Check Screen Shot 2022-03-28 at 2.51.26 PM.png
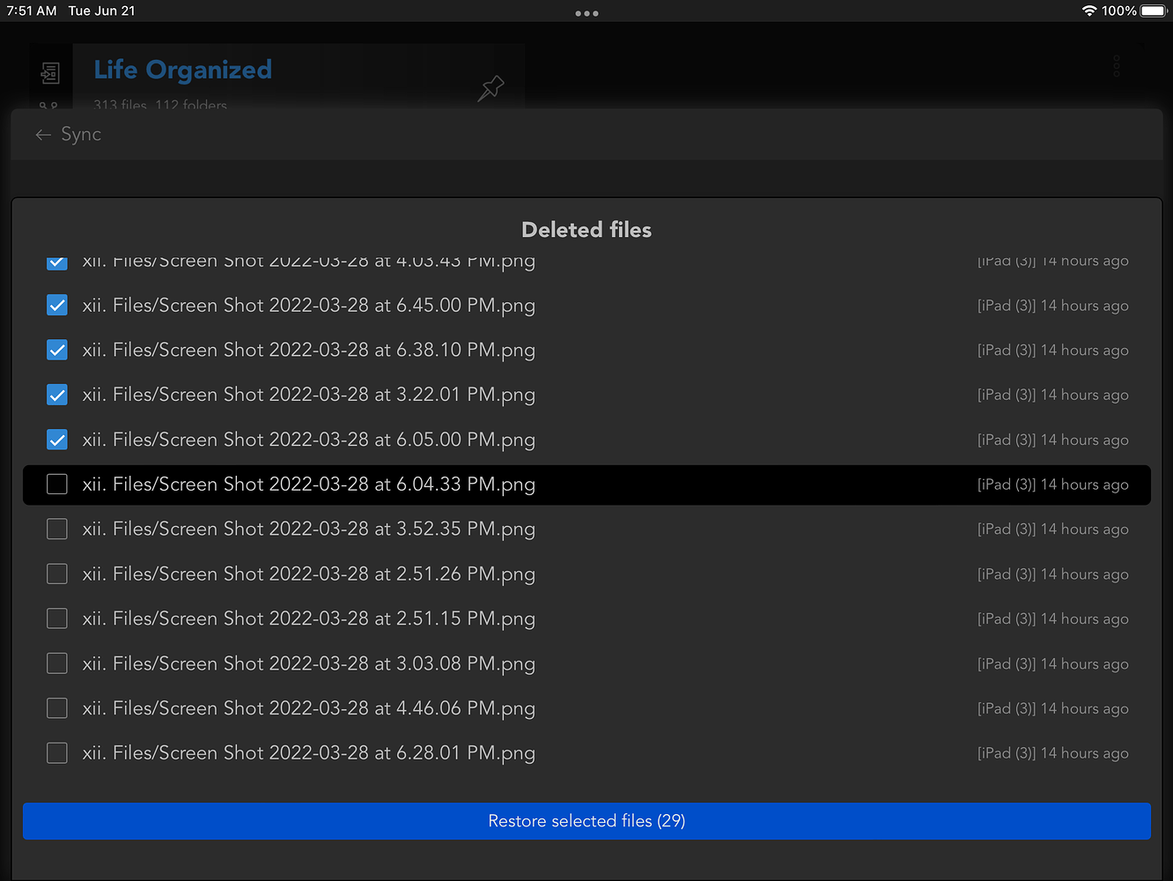The width and height of the screenshot is (1173, 881). pos(56,574)
